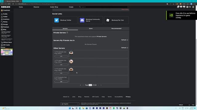Click the Private Servers help icon
Screen dimensions: 197x110
pos(67,33)
